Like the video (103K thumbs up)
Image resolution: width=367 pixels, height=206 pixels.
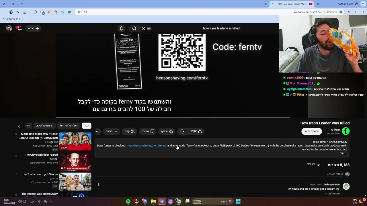coord(196,131)
